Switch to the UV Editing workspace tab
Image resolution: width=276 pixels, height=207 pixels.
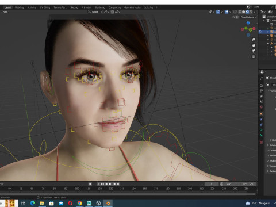45,7
